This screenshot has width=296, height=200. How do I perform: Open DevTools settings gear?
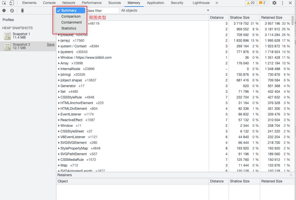274,3
